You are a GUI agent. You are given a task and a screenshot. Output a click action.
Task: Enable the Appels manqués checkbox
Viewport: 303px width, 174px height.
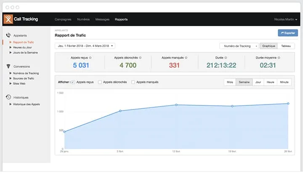coord(133,82)
